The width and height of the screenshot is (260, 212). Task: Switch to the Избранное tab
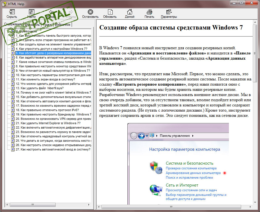[x=62, y=25]
